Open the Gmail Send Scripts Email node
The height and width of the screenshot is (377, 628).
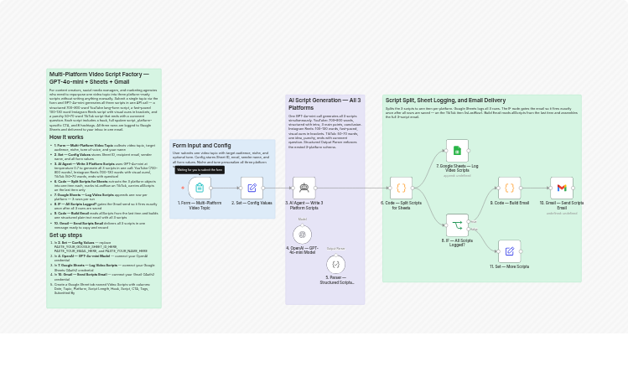click(x=562, y=188)
